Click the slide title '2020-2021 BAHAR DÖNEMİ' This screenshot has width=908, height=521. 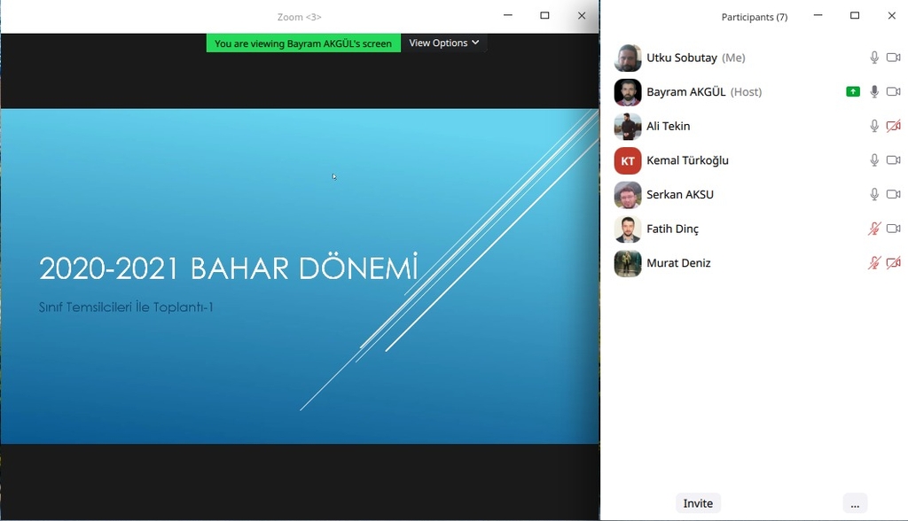[228, 268]
